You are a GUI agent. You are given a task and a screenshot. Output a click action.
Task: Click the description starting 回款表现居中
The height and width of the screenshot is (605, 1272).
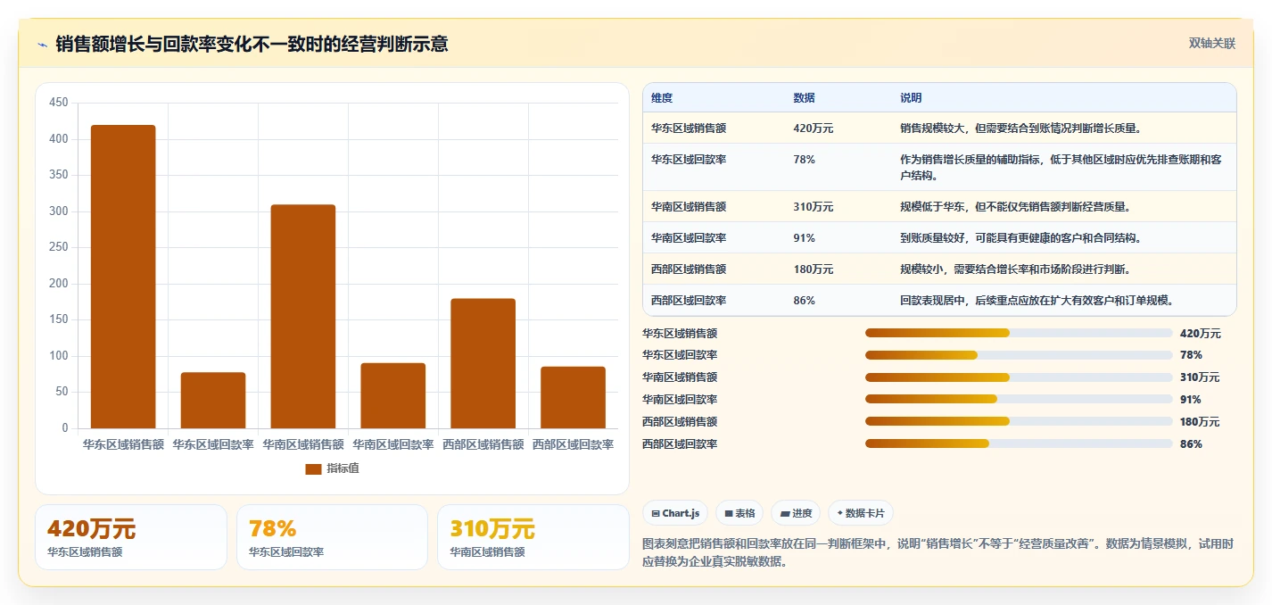pos(1038,301)
